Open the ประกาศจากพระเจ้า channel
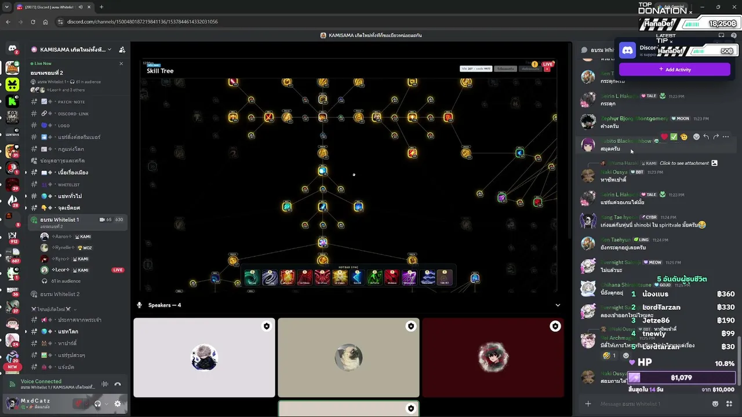 [78, 320]
